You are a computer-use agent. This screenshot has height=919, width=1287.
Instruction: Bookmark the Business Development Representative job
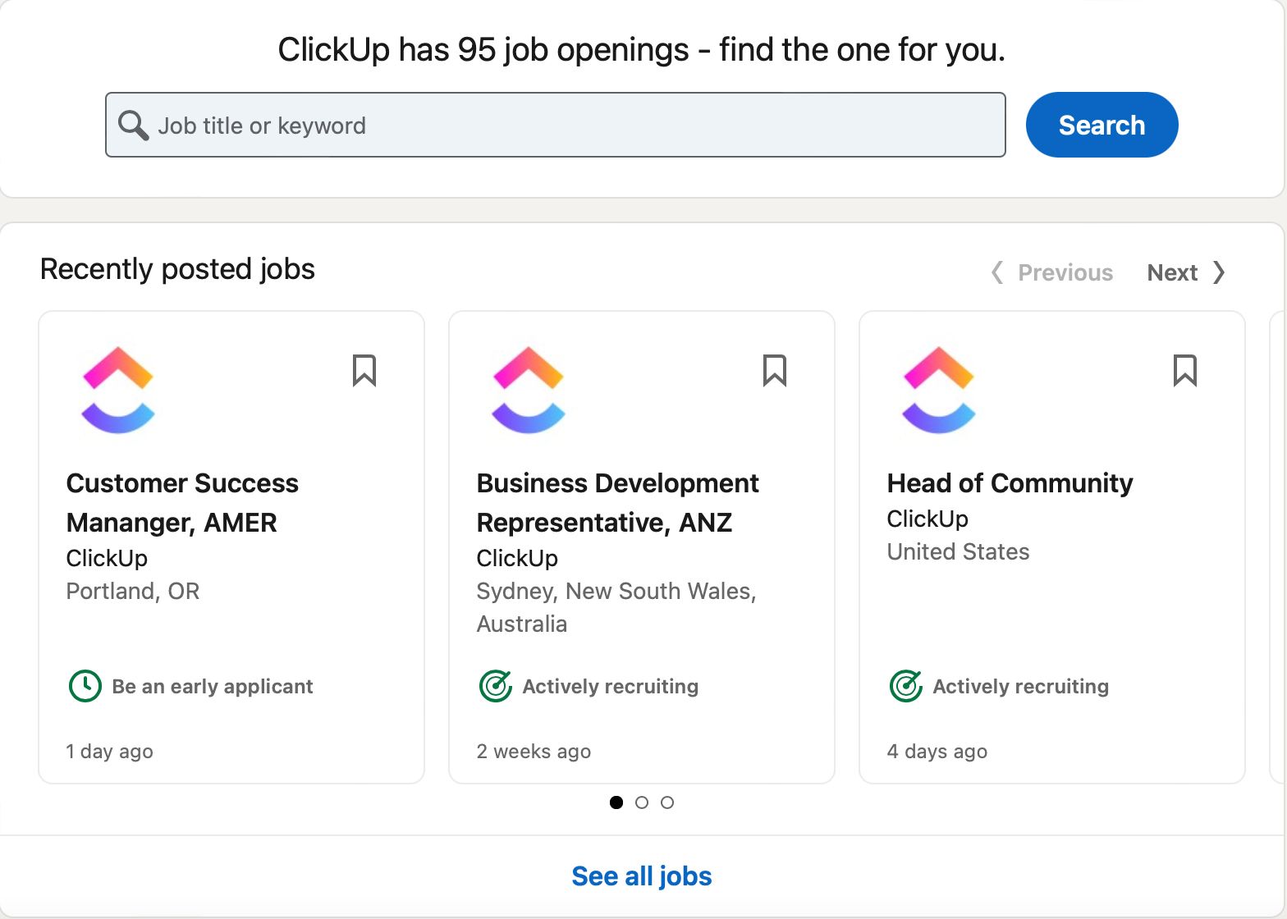(775, 370)
